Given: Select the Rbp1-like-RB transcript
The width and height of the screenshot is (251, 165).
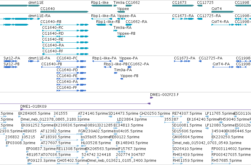Looking at the screenshot, I should [108, 22].
